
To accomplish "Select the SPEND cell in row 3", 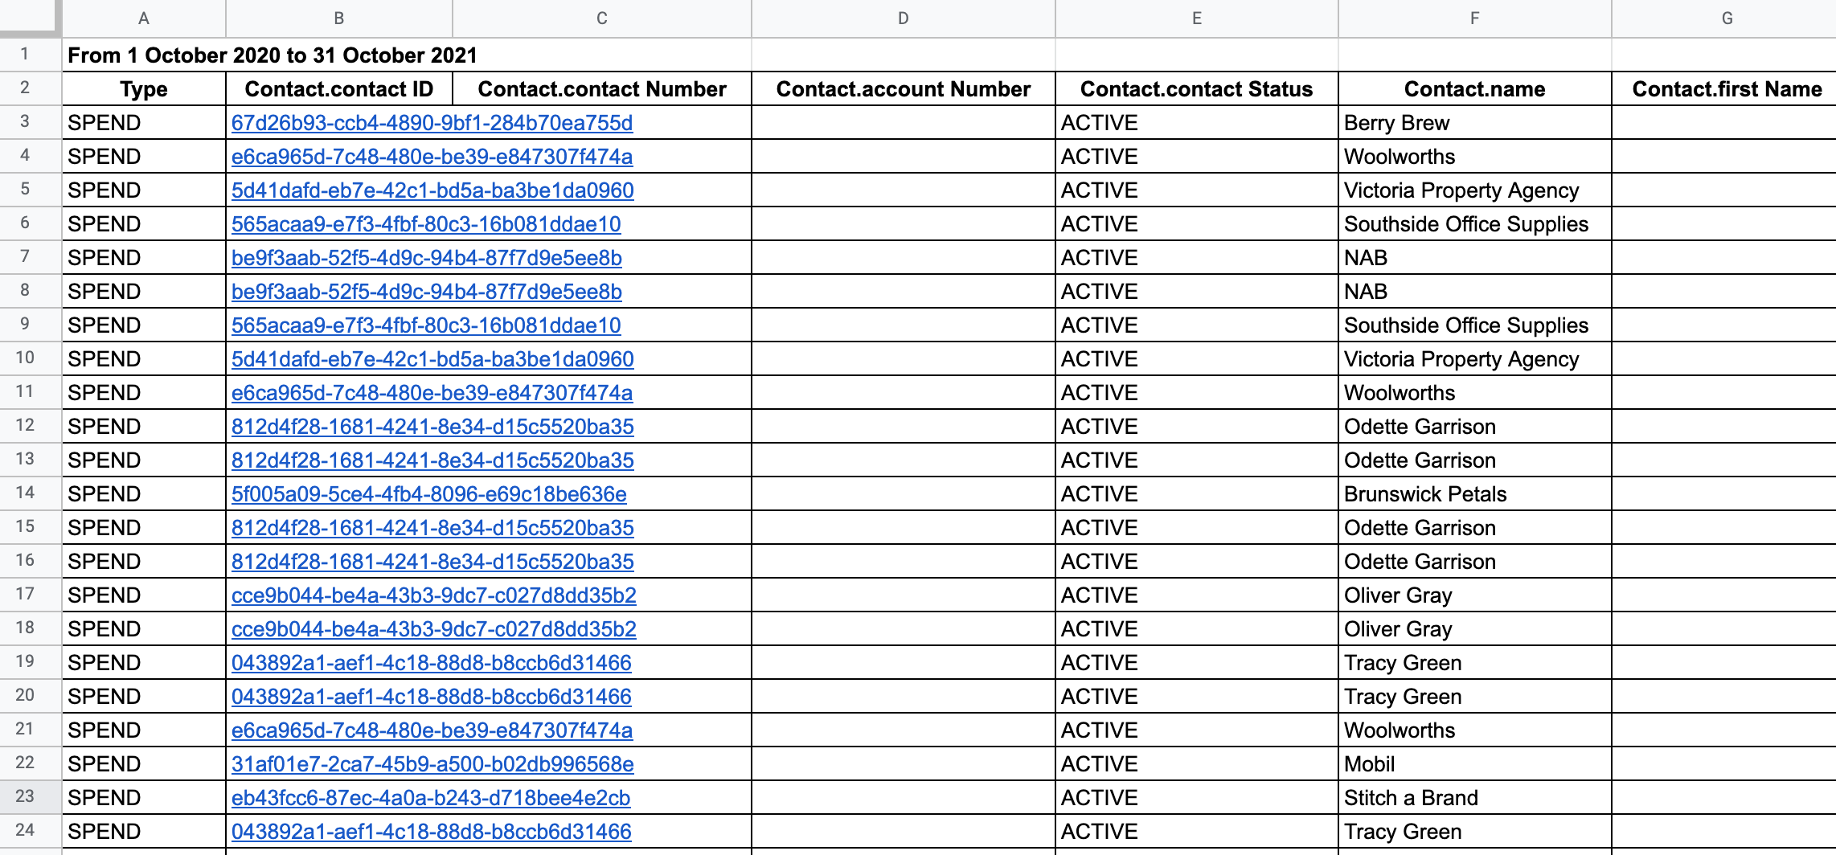I will click(143, 122).
